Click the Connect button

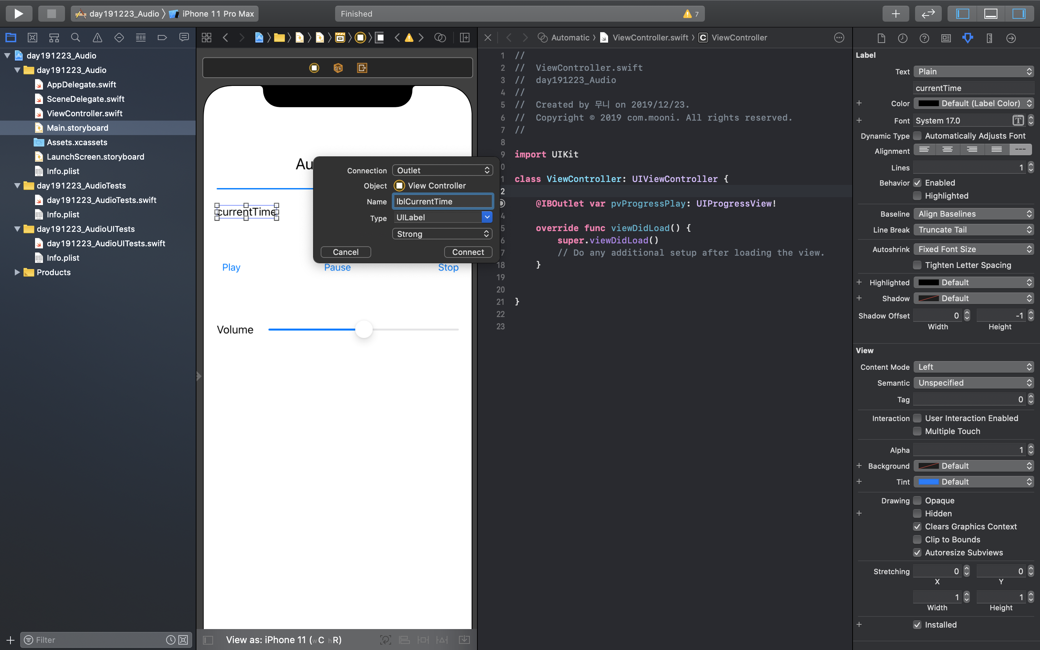pos(468,252)
